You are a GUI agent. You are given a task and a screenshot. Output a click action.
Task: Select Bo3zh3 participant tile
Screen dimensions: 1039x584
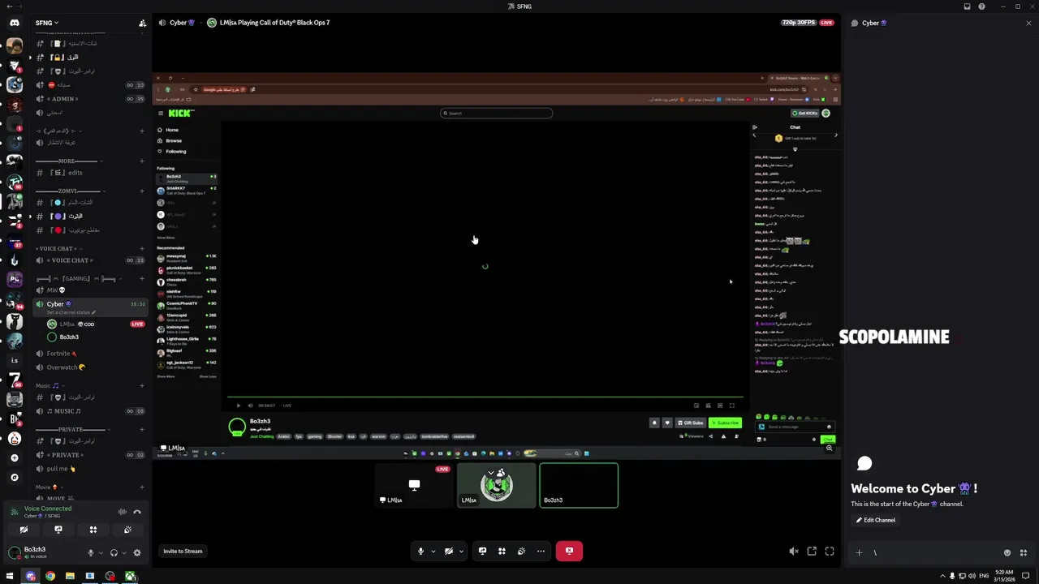[x=579, y=485]
